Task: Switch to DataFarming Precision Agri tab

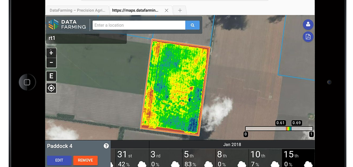Action: tap(78, 10)
